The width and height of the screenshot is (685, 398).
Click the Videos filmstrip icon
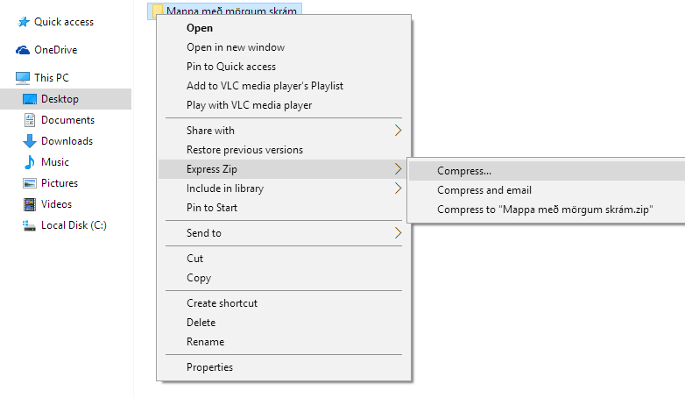31,204
